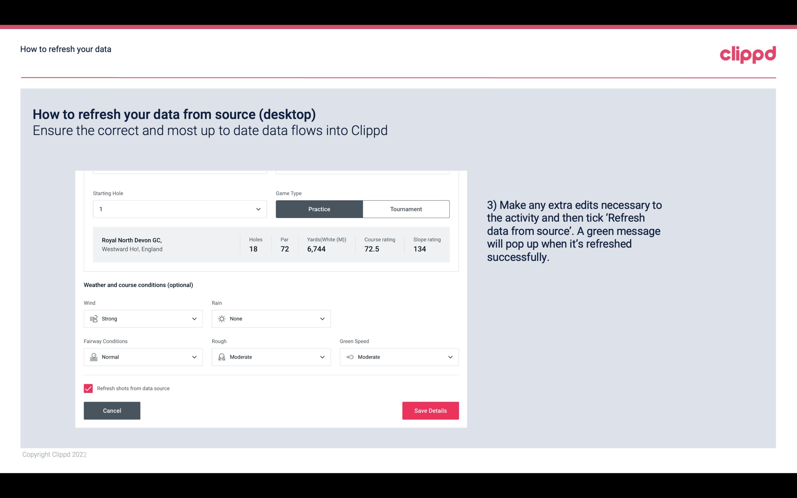Viewport: 797px width, 498px height.
Task: Click the starting hole dropdown icon
Action: 258,209
